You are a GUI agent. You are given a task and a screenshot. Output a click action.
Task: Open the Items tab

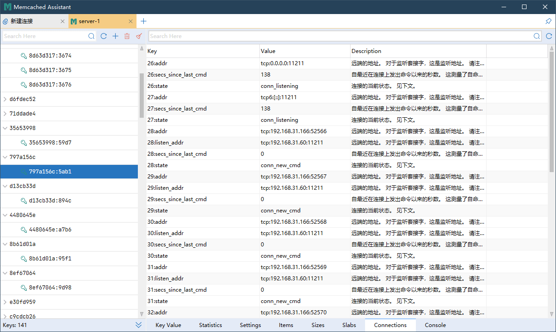[286, 325]
